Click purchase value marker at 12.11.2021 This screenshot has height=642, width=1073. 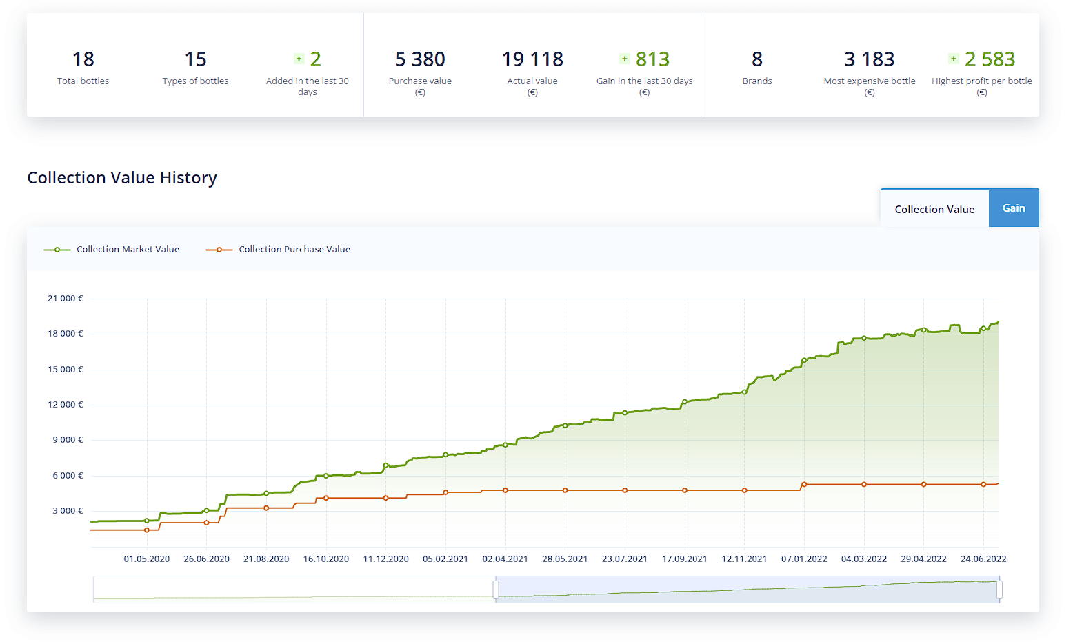tap(745, 490)
